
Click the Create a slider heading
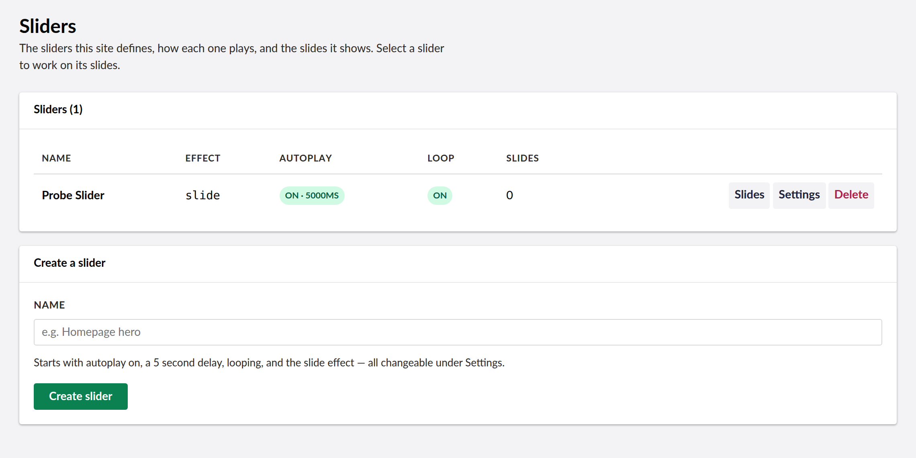(x=70, y=263)
